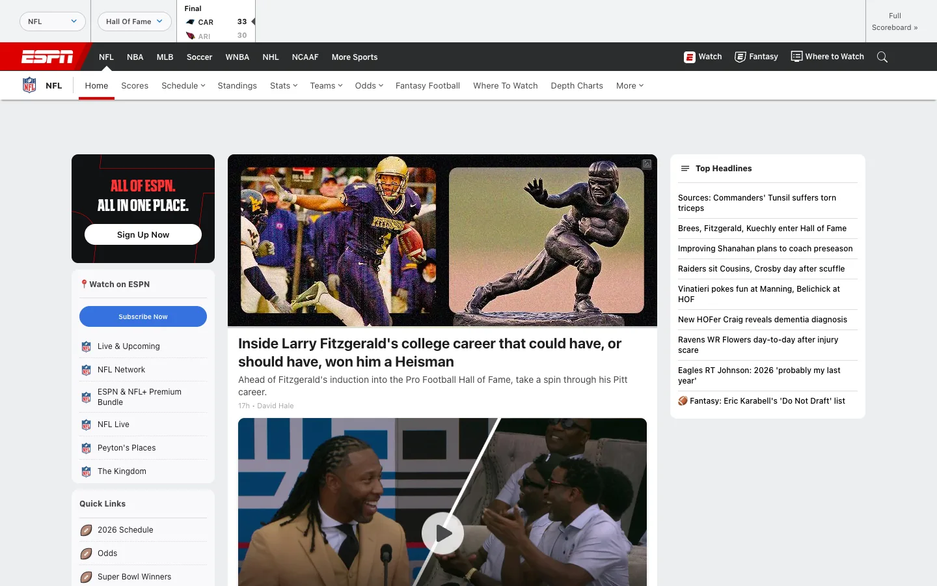Open the Fantasy Football tab
The height and width of the screenshot is (586, 937).
click(428, 85)
